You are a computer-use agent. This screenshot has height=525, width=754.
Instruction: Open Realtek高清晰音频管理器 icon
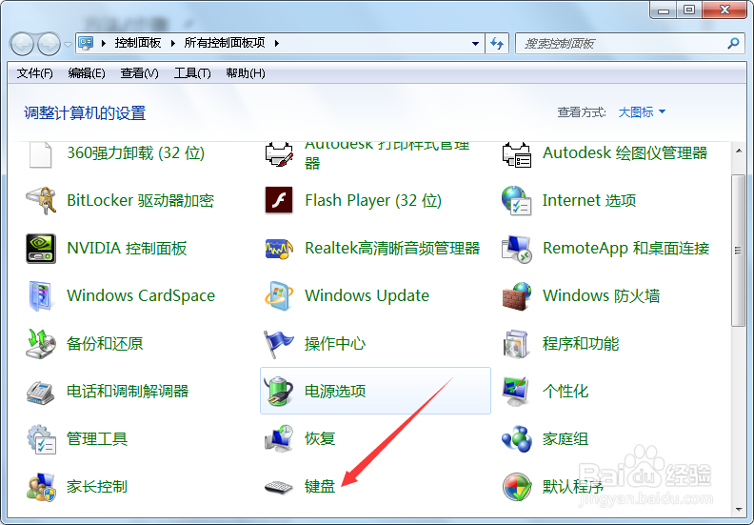click(279, 249)
